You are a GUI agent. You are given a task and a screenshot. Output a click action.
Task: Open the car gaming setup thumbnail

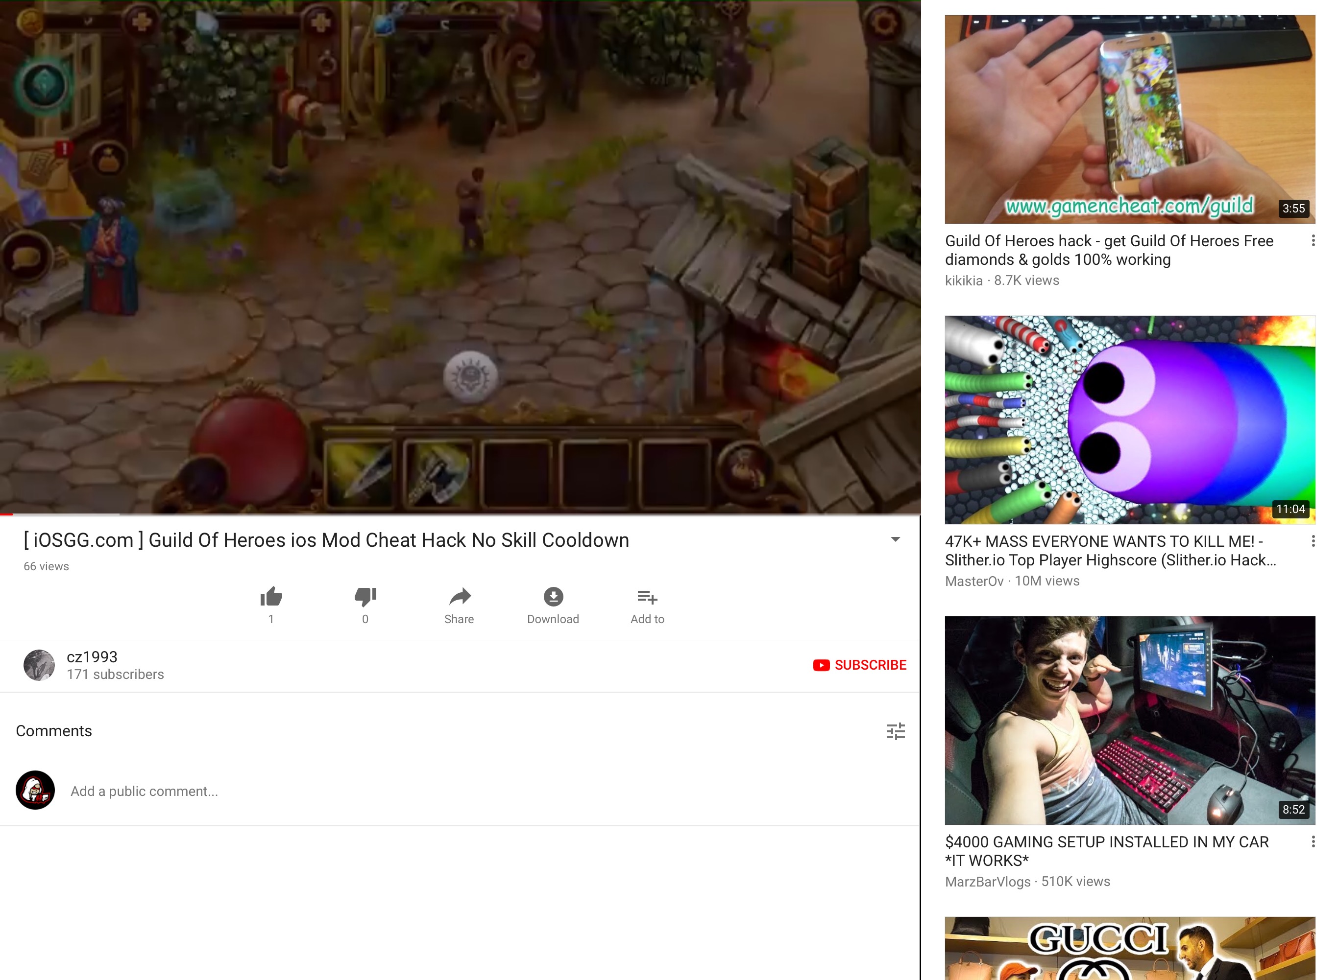[x=1130, y=720]
